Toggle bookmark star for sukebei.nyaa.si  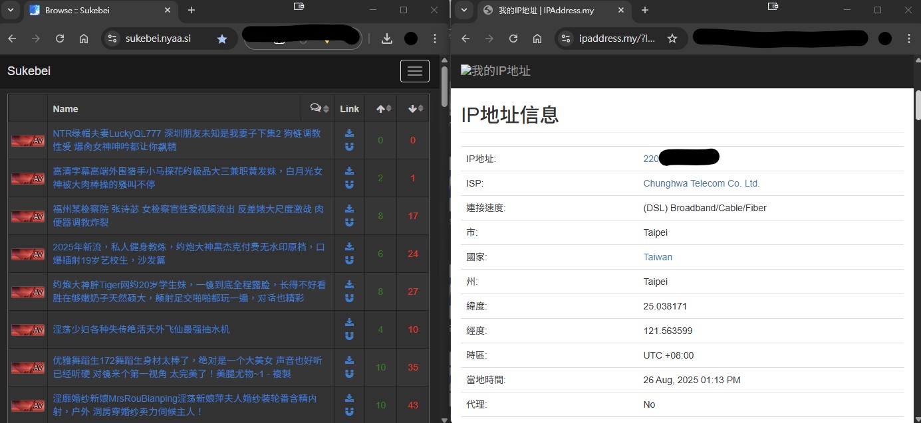(x=222, y=39)
